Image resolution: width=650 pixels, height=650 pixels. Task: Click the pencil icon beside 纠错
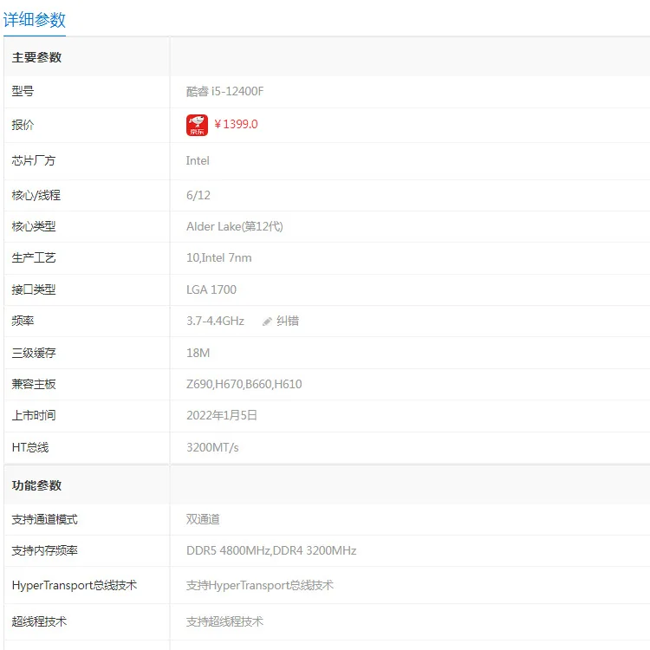pyautogui.click(x=267, y=322)
